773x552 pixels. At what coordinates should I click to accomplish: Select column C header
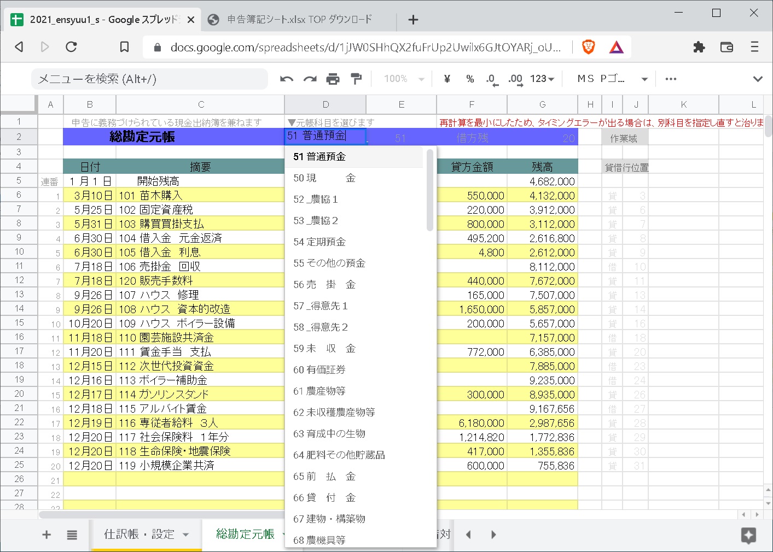(201, 104)
